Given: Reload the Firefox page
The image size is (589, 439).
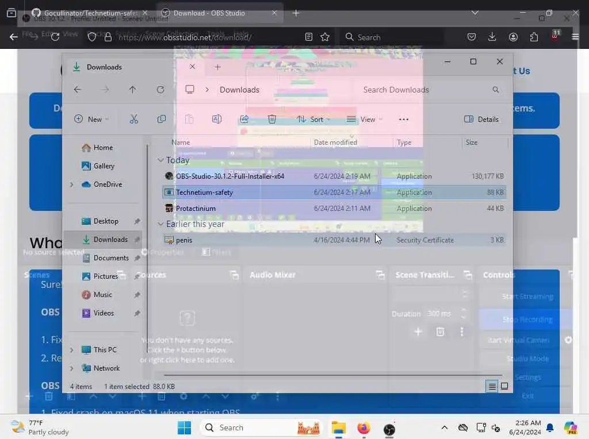Looking at the screenshot, I should point(55,37).
